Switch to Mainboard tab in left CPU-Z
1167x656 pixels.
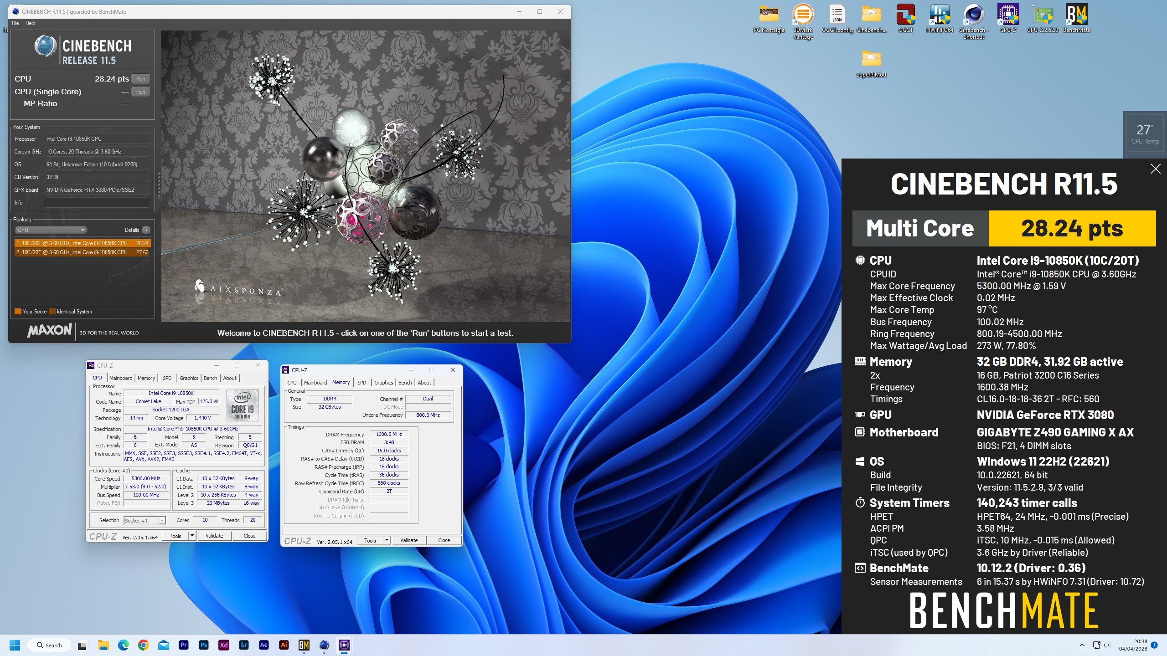point(121,378)
